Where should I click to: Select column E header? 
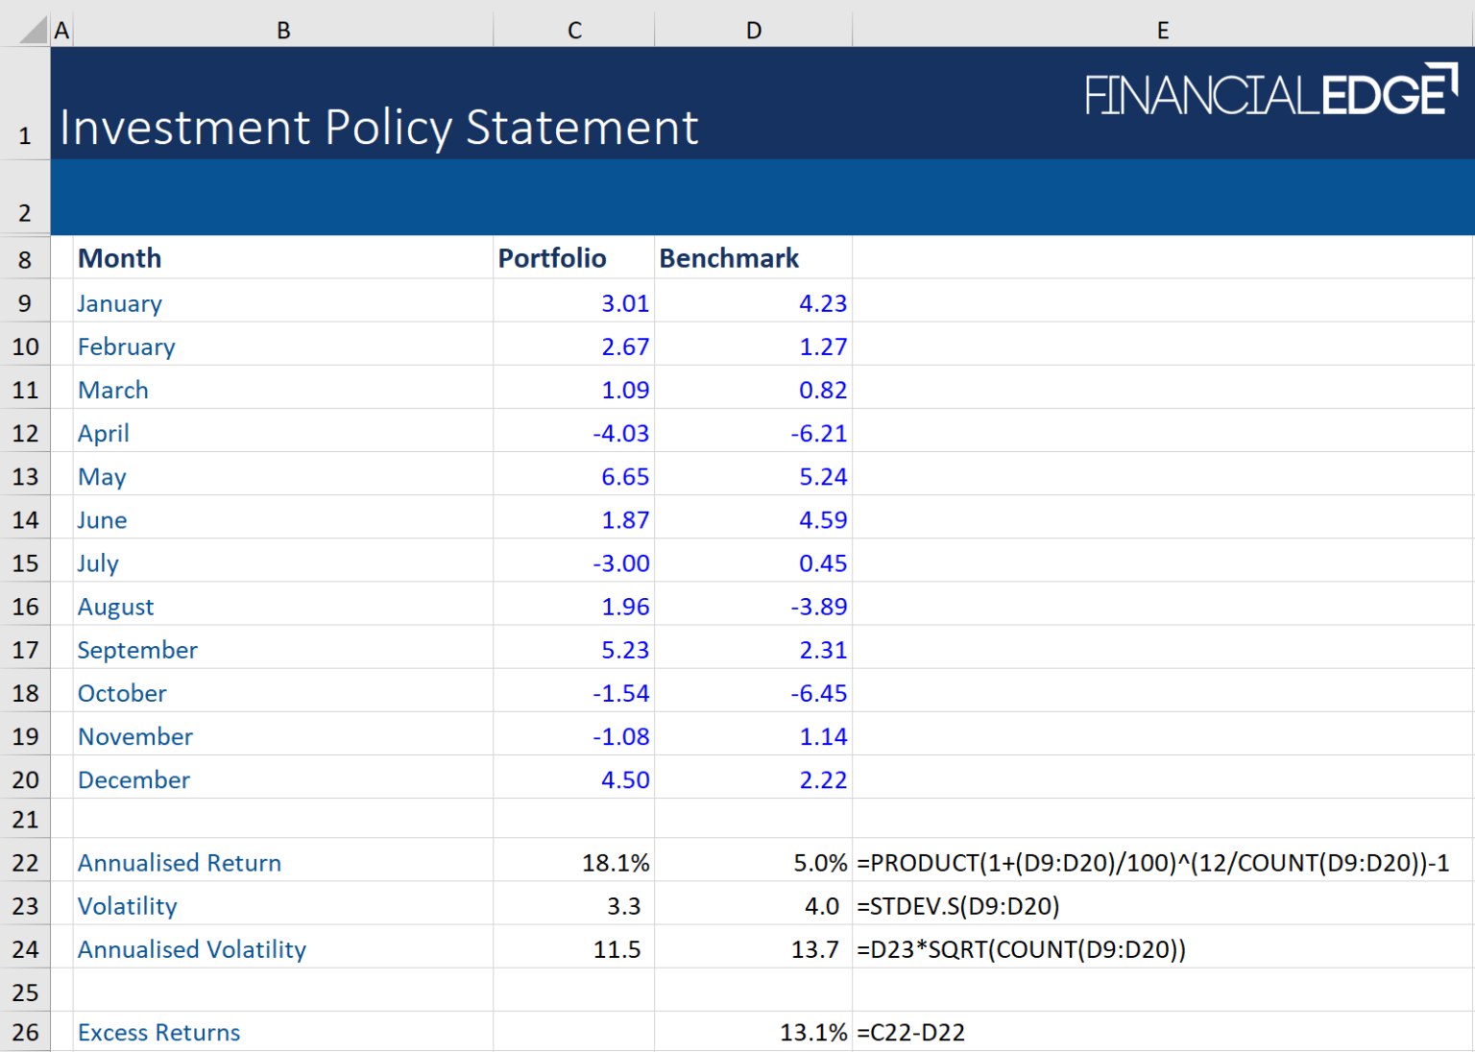(x=1162, y=30)
